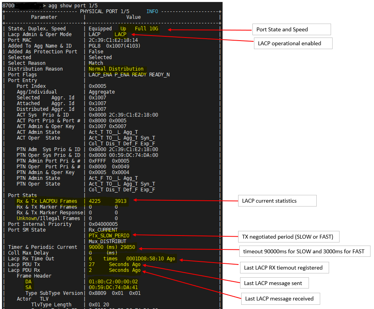
Task: Click type values '0x8809 0x01 0x01'
Action: tap(115, 293)
